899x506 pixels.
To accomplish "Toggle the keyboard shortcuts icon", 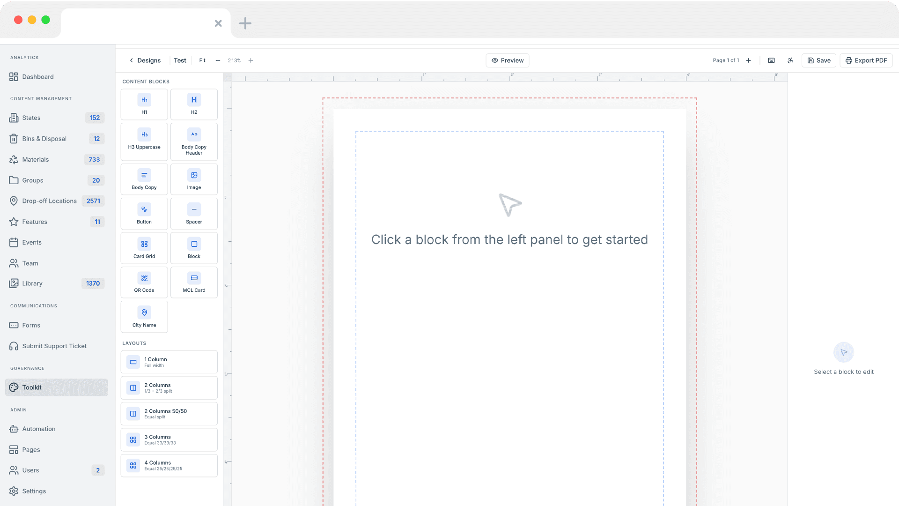I will point(771,60).
